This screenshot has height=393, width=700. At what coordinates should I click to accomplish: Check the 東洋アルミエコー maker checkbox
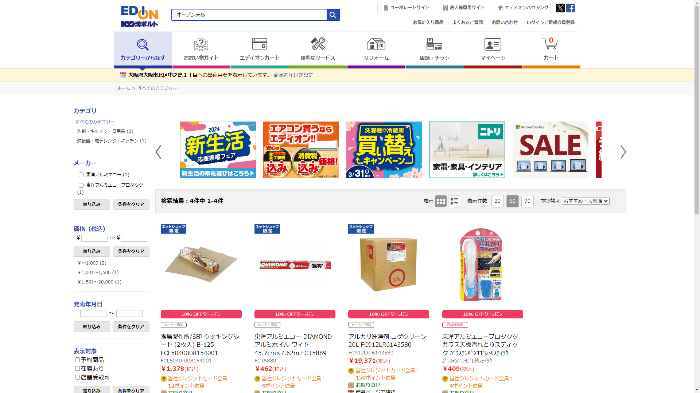81,175
